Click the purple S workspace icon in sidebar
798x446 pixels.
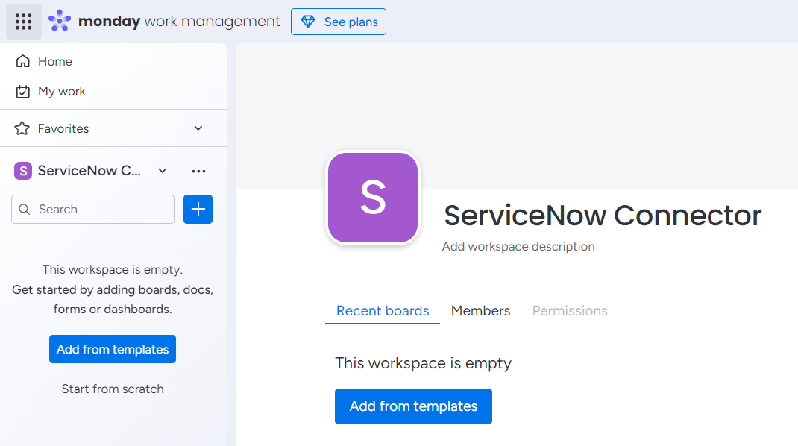click(23, 171)
